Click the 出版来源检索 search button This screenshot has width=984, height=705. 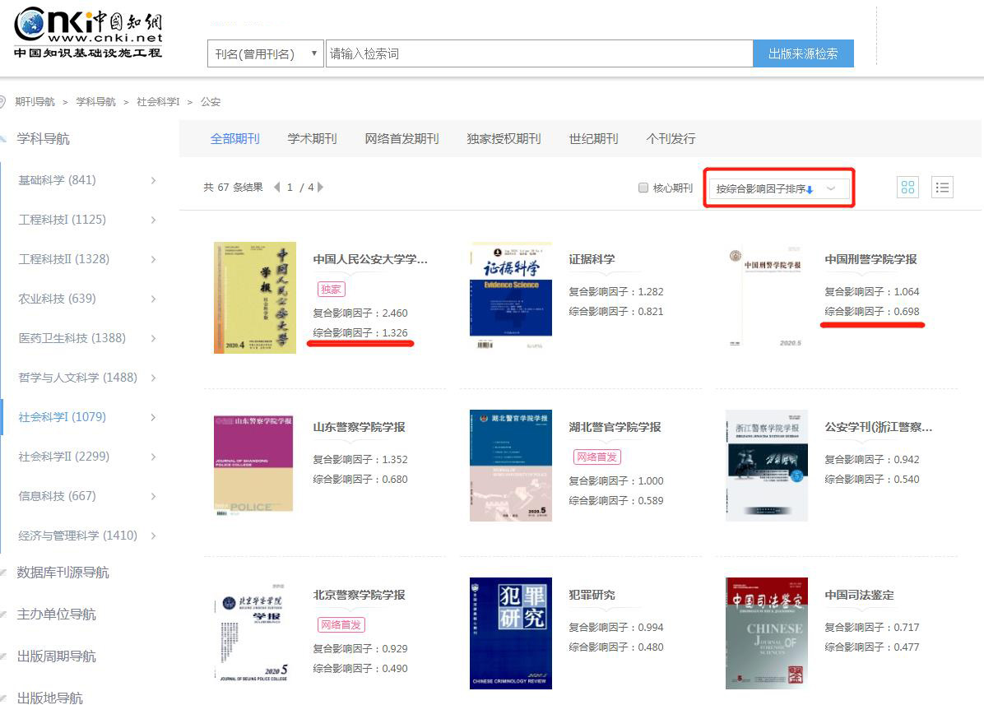tap(803, 54)
